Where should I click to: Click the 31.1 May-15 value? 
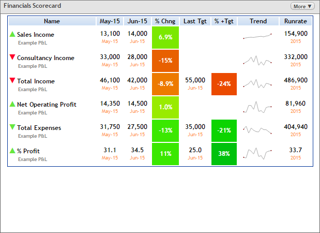[110, 150]
